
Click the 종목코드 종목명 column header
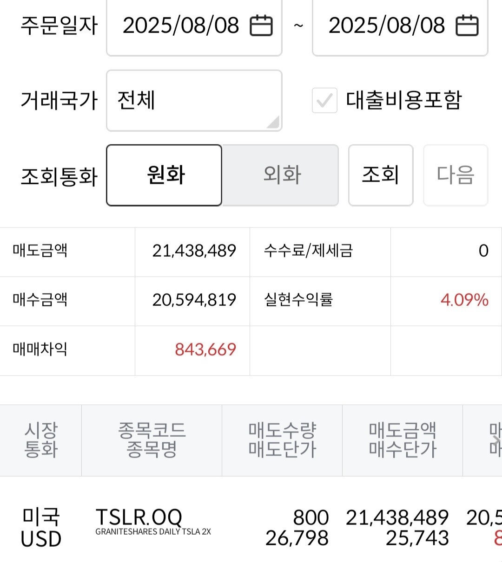pyautogui.click(x=152, y=440)
